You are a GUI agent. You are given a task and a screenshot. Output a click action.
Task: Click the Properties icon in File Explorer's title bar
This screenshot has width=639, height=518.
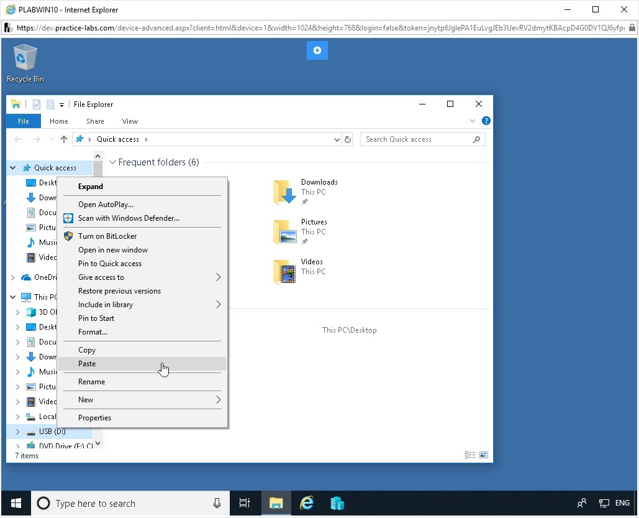tap(37, 104)
